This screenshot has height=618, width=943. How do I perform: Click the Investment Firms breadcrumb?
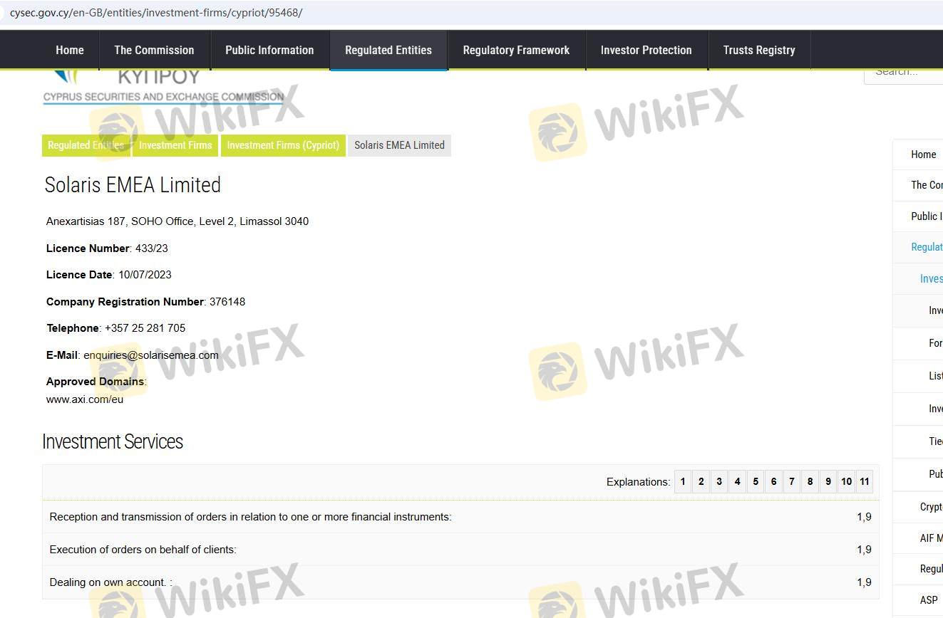[175, 145]
